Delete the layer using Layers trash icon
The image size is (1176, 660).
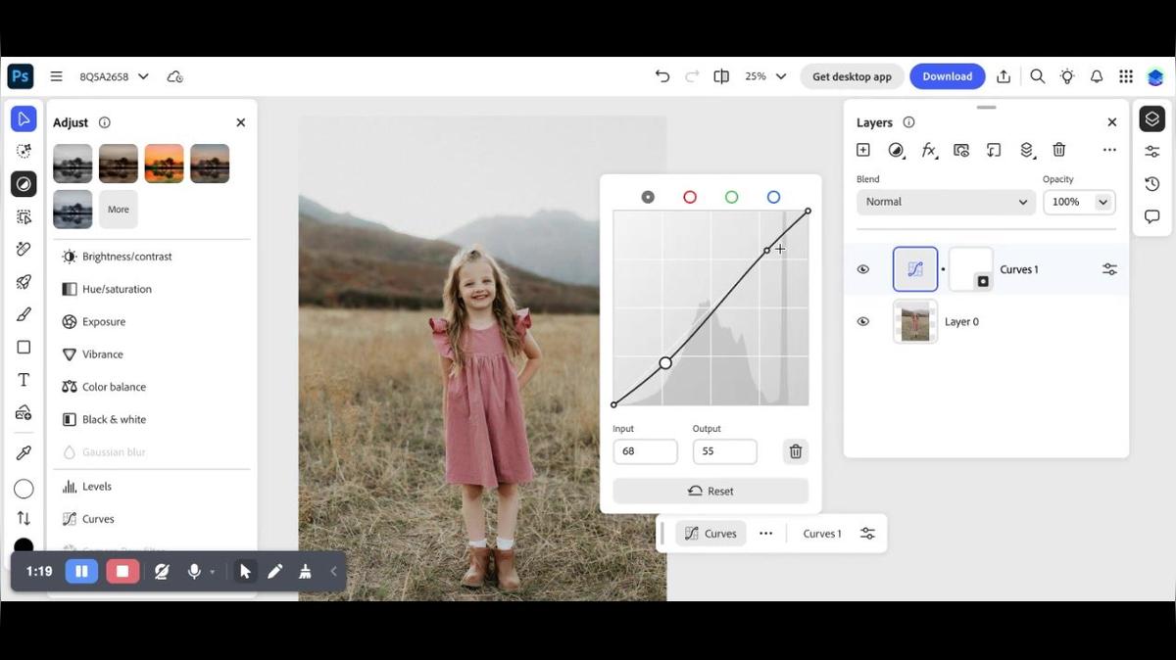point(1059,150)
